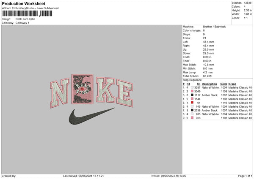The width and height of the screenshot is (254, 179).
Task: Click the Width value '3.81 in'
Action: (248, 14)
